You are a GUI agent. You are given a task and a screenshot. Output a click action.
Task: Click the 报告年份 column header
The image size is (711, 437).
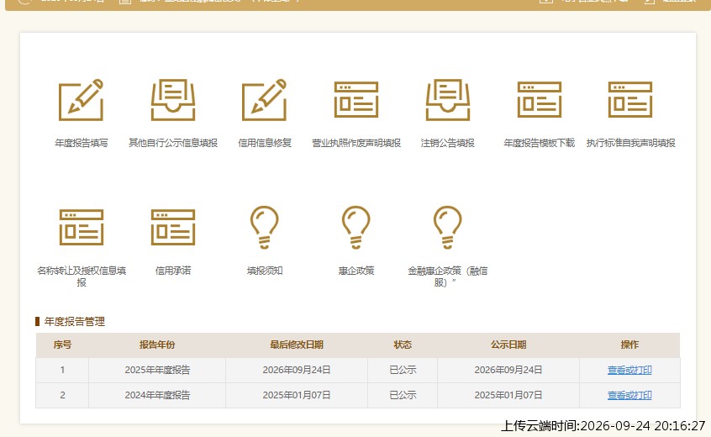click(x=157, y=345)
